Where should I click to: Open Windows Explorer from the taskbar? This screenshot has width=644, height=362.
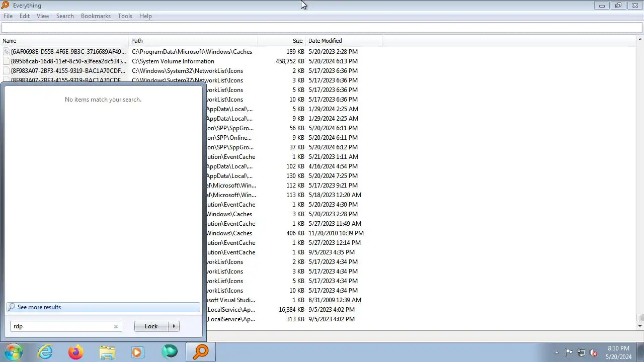(x=107, y=352)
